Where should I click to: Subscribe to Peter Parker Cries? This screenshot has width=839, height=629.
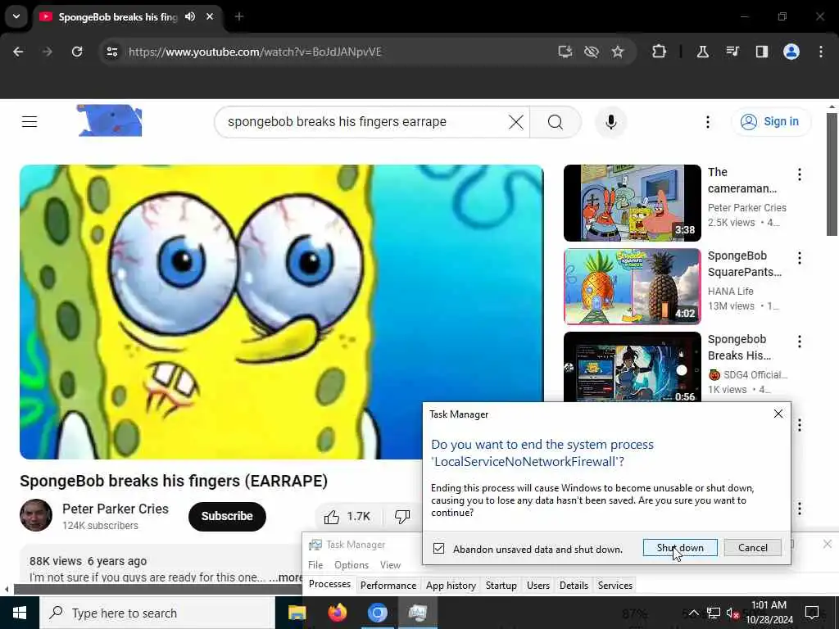coord(227,516)
